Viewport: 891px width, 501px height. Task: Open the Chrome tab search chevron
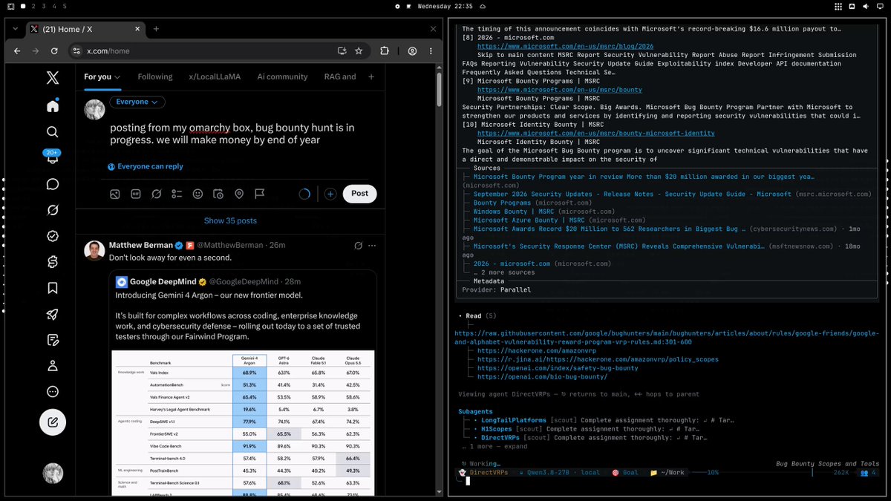(16, 29)
